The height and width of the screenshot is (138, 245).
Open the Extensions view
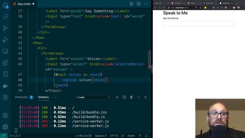pos(5,63)
